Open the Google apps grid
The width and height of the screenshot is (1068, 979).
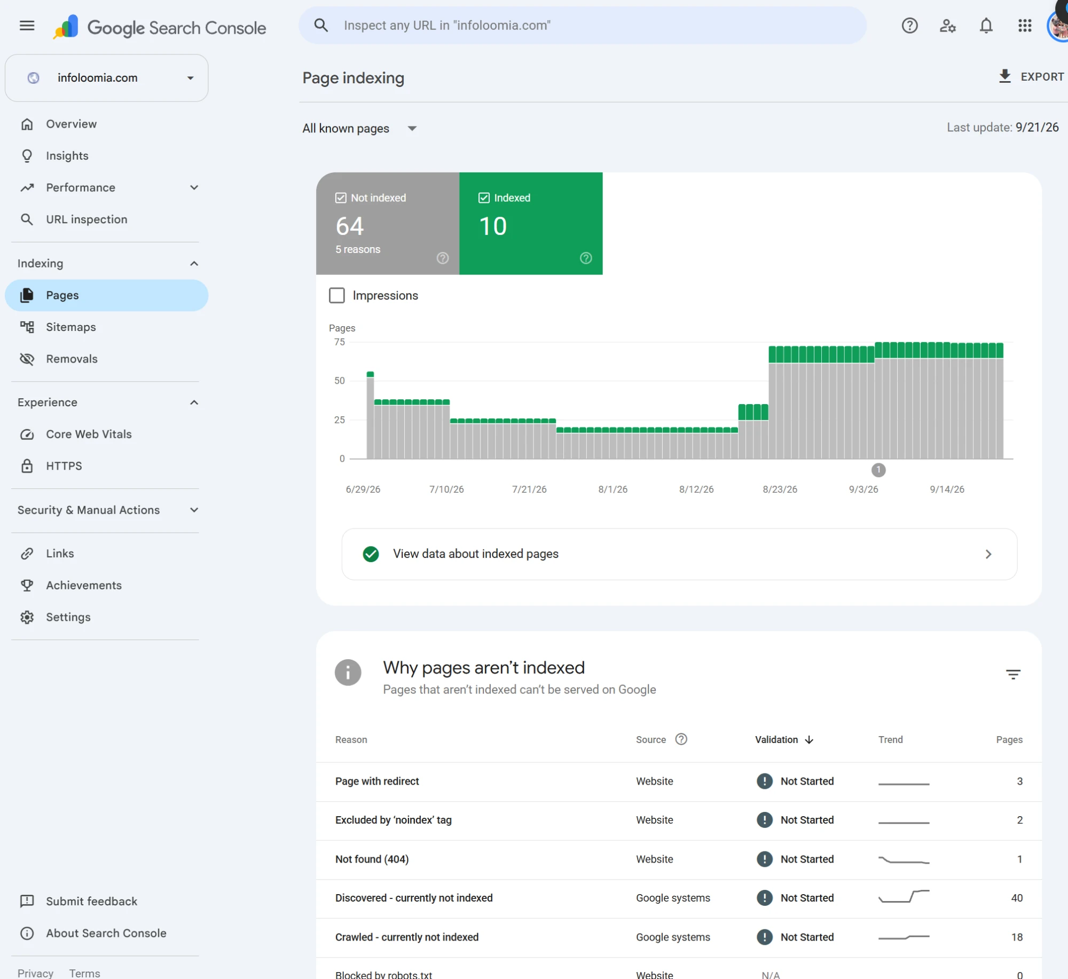1025,26
